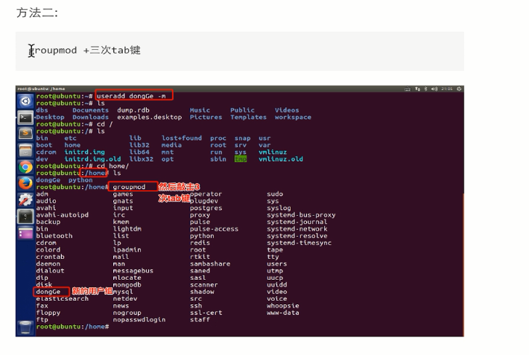
Task: Click the 'www-data' group name
Action: point(282,313)
